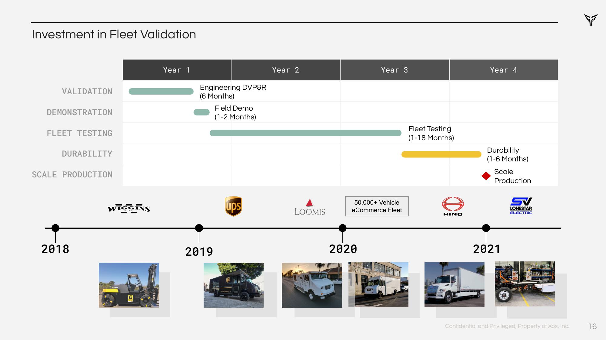This screenshot has height=340, width=606.
Task: Click the Hino logo
Action: 453,206
